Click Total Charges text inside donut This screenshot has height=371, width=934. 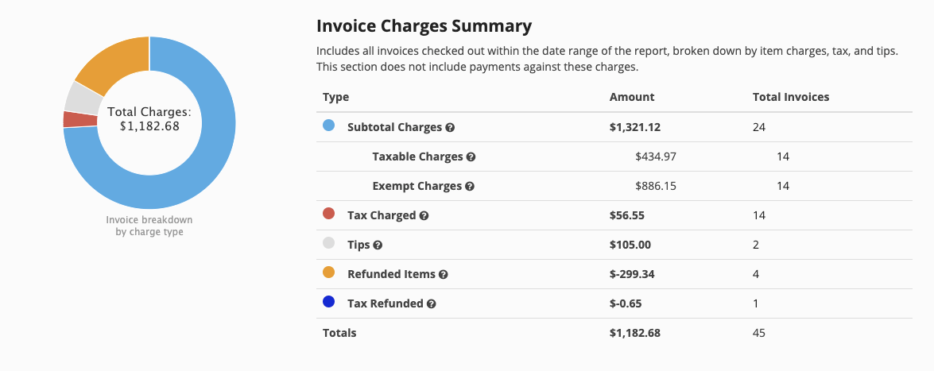[x=149, y=118]
